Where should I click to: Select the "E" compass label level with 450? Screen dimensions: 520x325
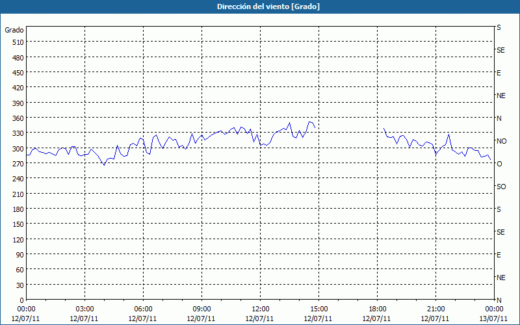point(499,73)
